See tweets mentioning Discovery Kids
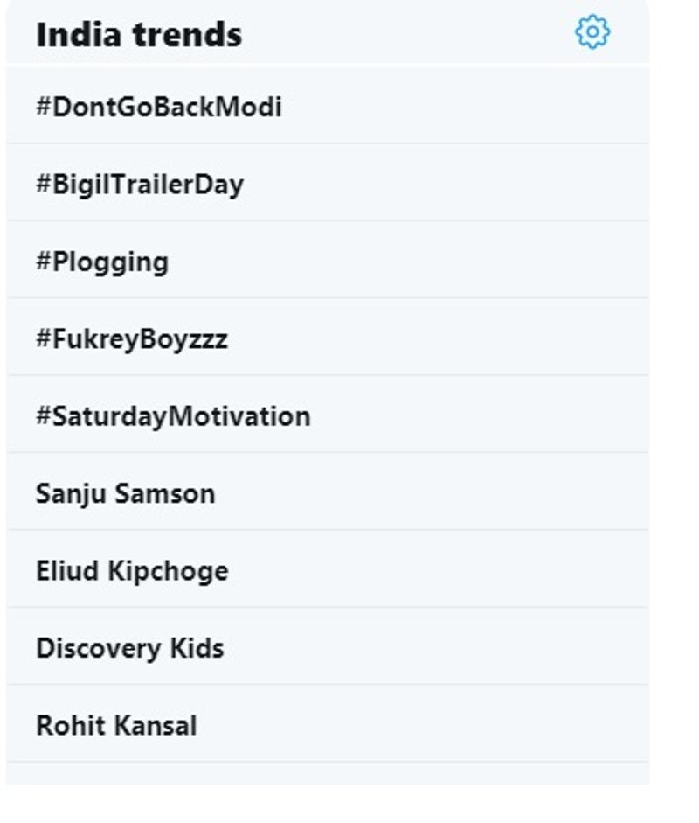The height and width of the screenshot is (823, 699). pos(130,648)
